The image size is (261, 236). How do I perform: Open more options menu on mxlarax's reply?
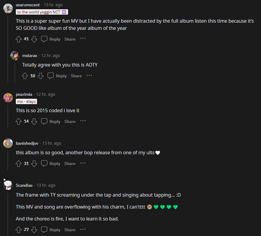pyautogui.click(x=89, y=76)
